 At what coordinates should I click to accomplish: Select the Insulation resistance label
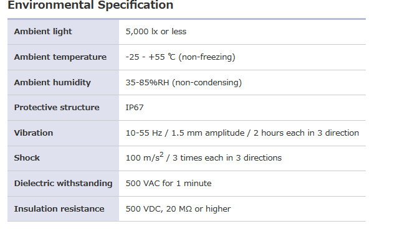(59, 209)
